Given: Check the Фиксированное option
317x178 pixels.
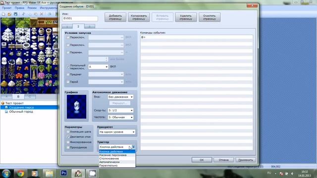Looking at the screenshot, I should [68, 142].
